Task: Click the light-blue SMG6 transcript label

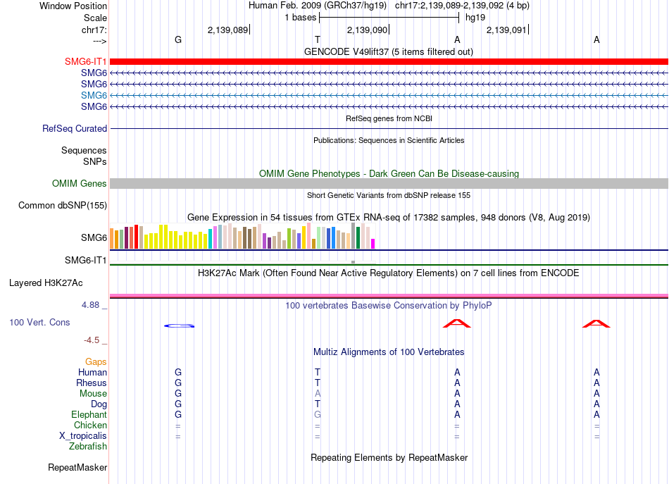Action: 94,95
